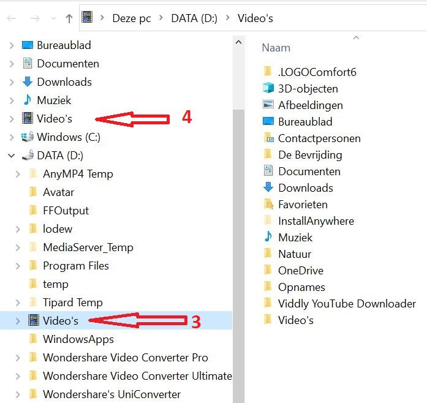The height and width of the screenshot is (403, 427).
Task: Select the Natuur folder in the file list
Action: [x=295, y=254]
